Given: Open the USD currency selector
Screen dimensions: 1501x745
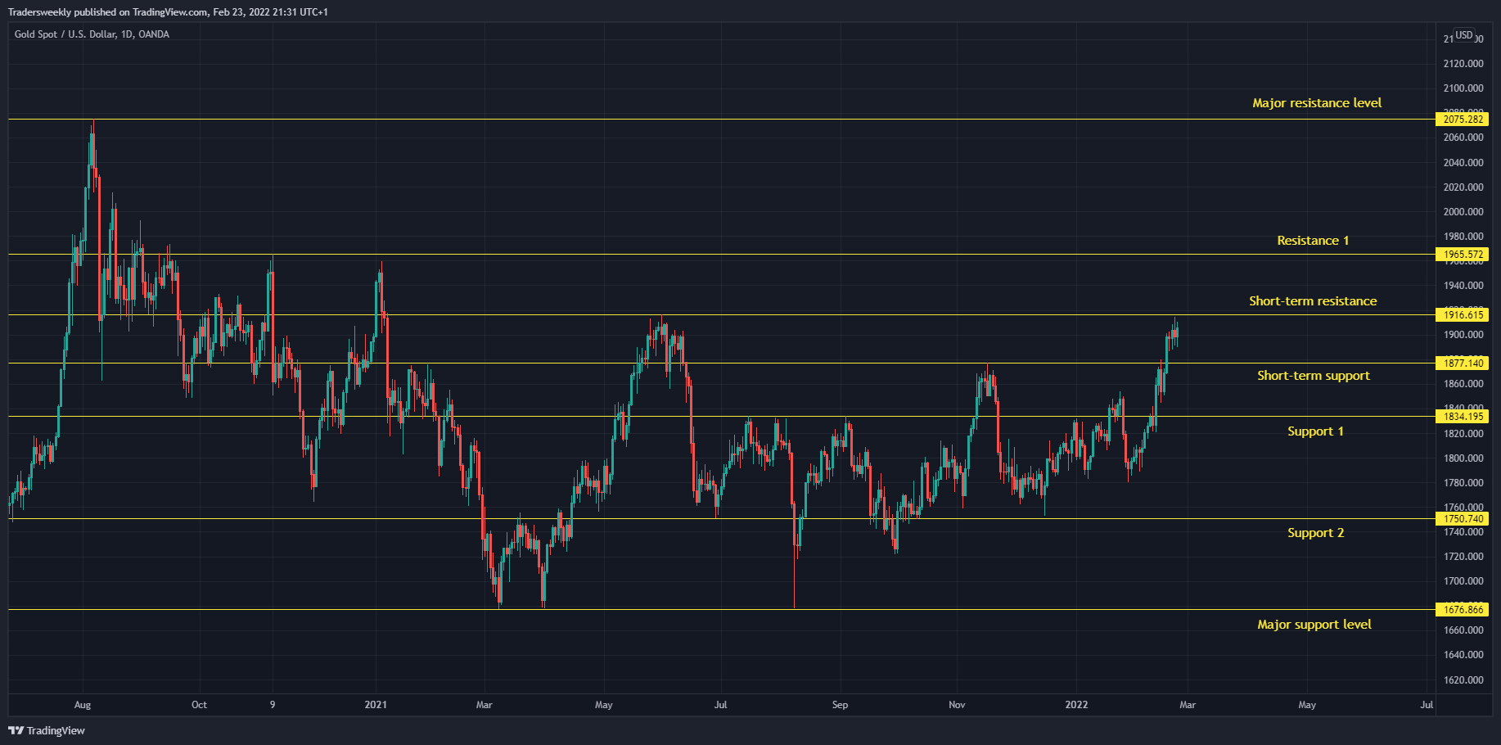Looking at the screenshot, I should [x=1464, y=35].
